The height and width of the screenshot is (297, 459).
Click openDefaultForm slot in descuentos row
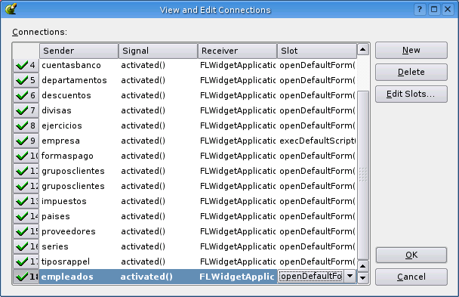point(317,95)
